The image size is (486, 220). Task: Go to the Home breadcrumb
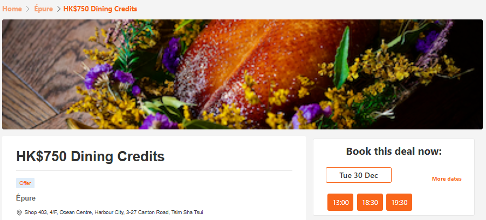point(12,9)
